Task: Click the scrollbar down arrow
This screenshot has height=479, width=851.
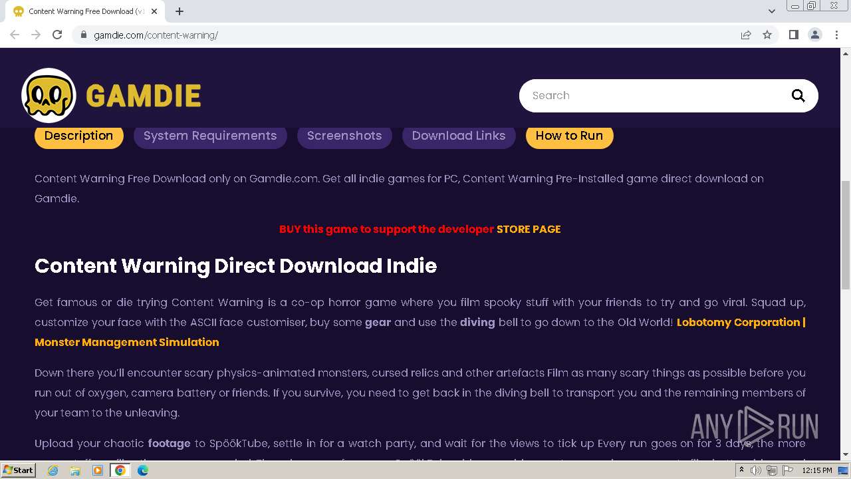Action: [x=846, y=455]
